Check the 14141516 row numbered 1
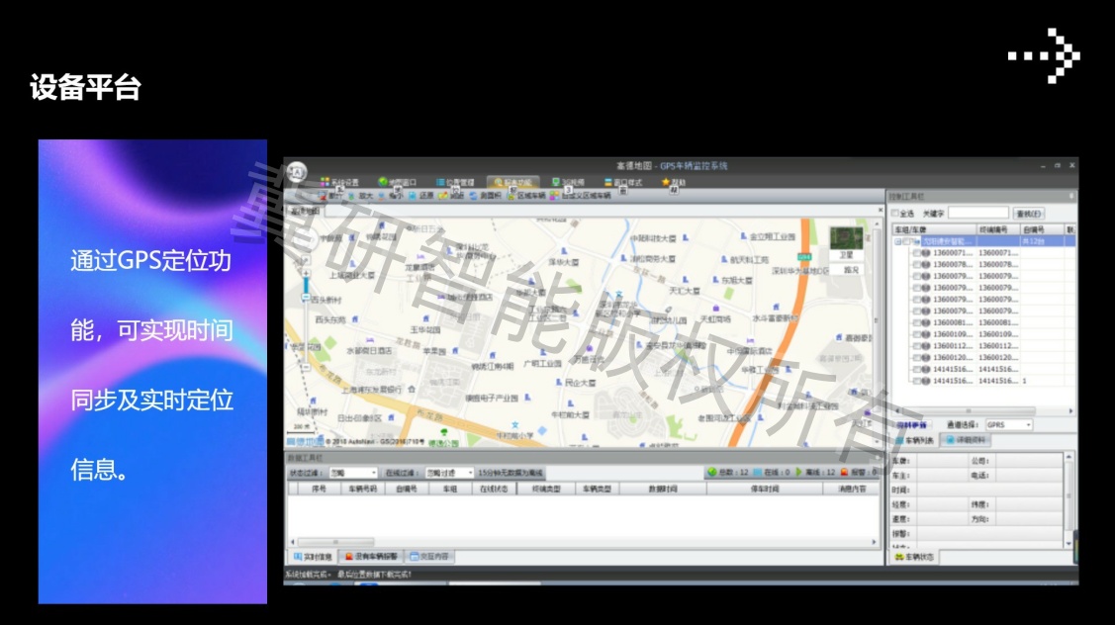 pos(916,381)
